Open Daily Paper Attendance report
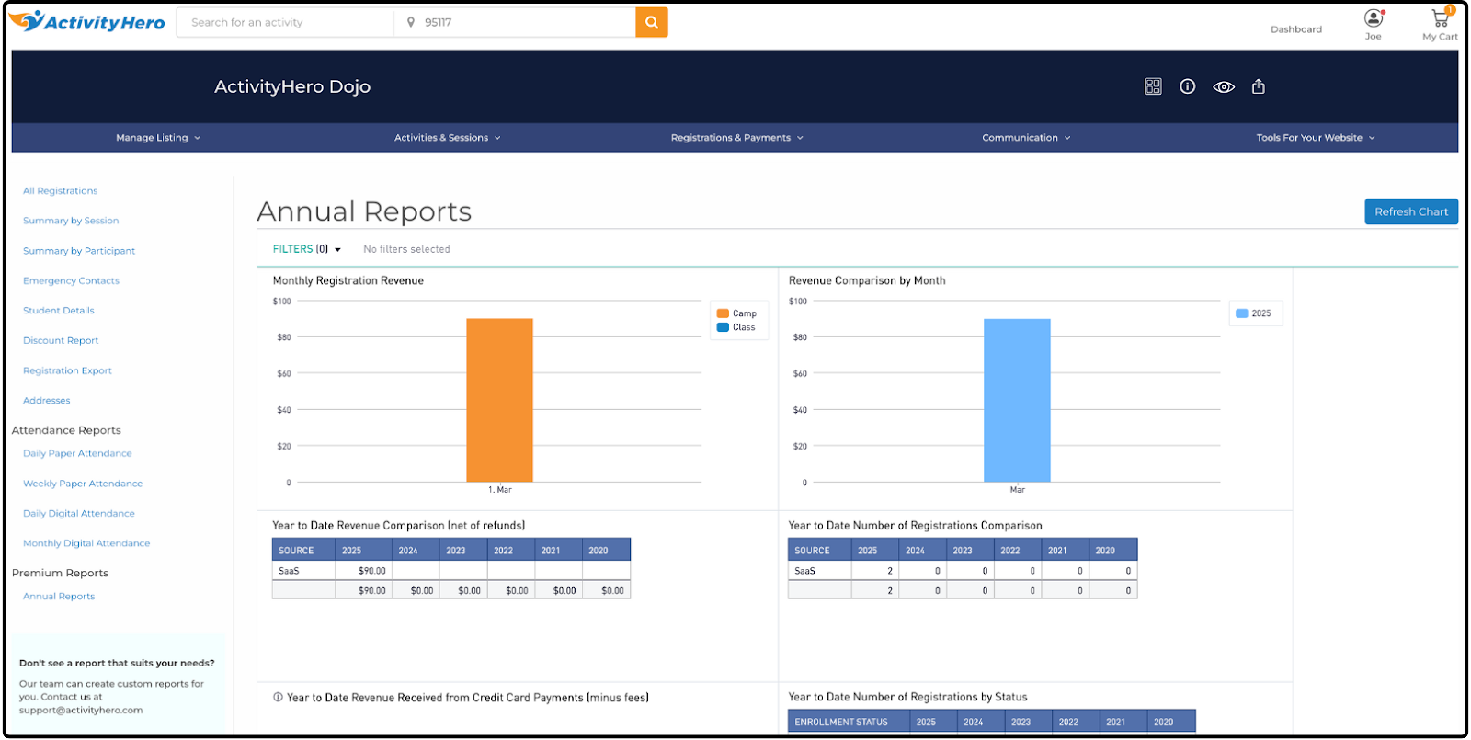The height and width of the screenshot is (740, 1471). (x=77, y=454)
